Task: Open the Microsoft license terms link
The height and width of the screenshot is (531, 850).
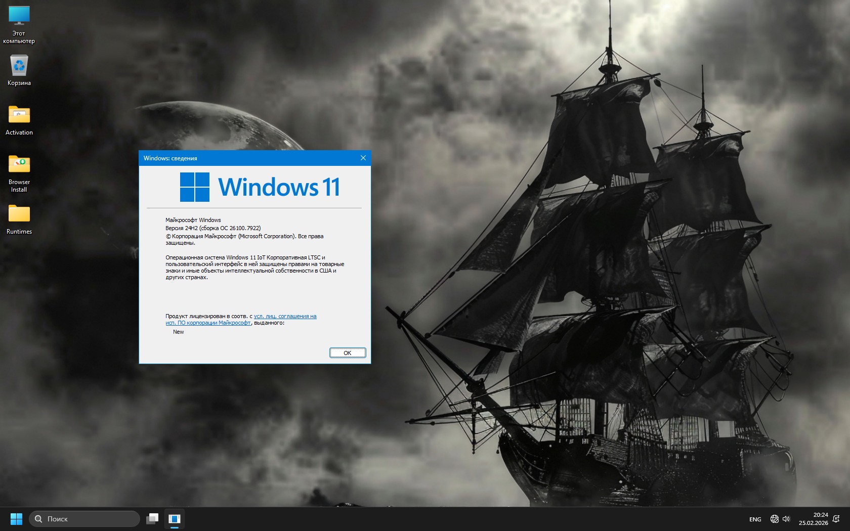Action: pos(285,317)
